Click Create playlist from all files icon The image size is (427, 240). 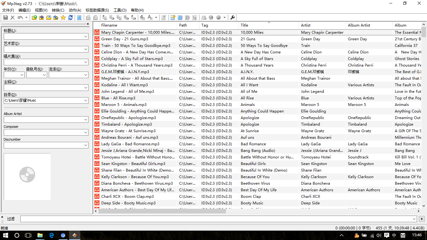(180, 17)
